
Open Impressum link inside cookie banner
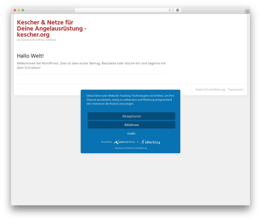point(120,148)
